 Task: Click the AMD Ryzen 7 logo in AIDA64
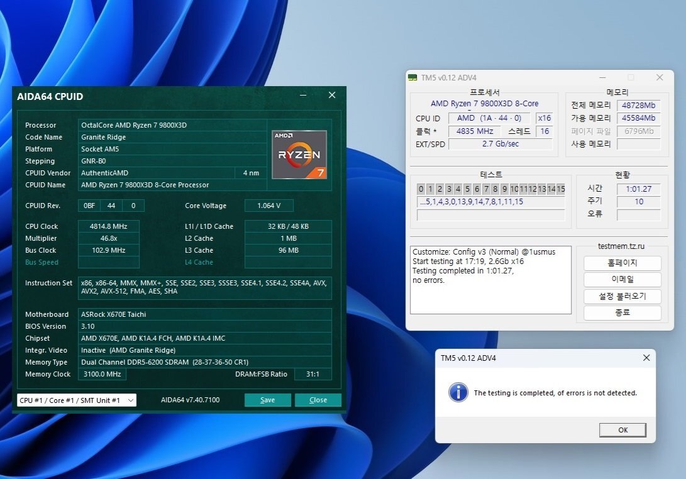pyautogui.click(x=299, y=155)
